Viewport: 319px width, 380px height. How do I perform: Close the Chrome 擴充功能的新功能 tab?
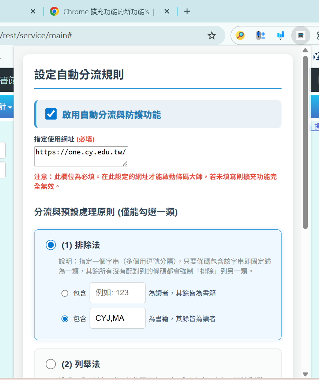pos(166,11)
